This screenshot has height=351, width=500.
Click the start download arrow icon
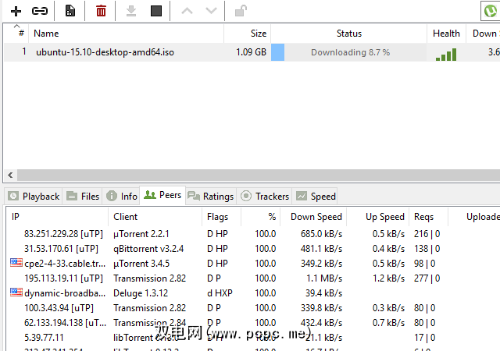click(x=131, y=11)
